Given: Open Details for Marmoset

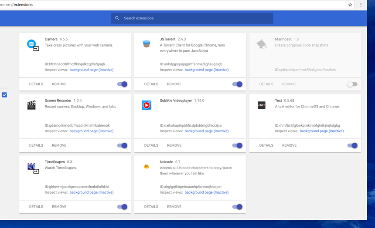Looking at the screenshot, I should tap(266, 84).
